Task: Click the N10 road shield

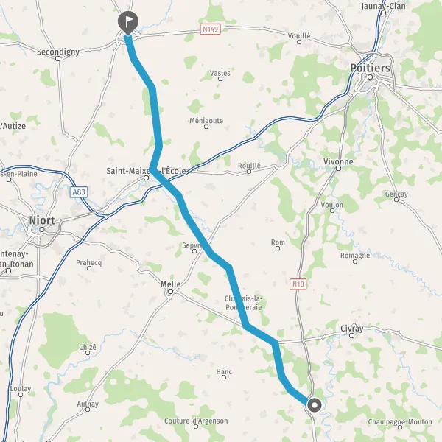Action: [298, 284]
